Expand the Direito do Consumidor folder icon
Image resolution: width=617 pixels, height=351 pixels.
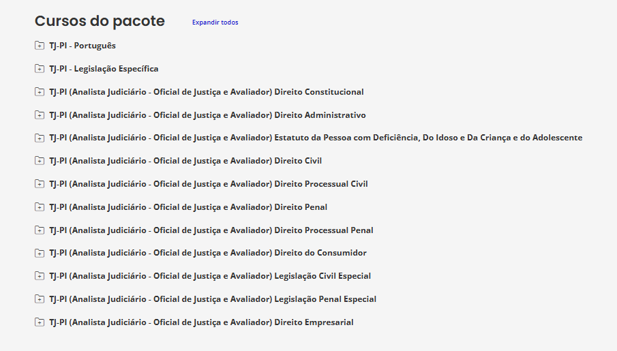(40, 253)
